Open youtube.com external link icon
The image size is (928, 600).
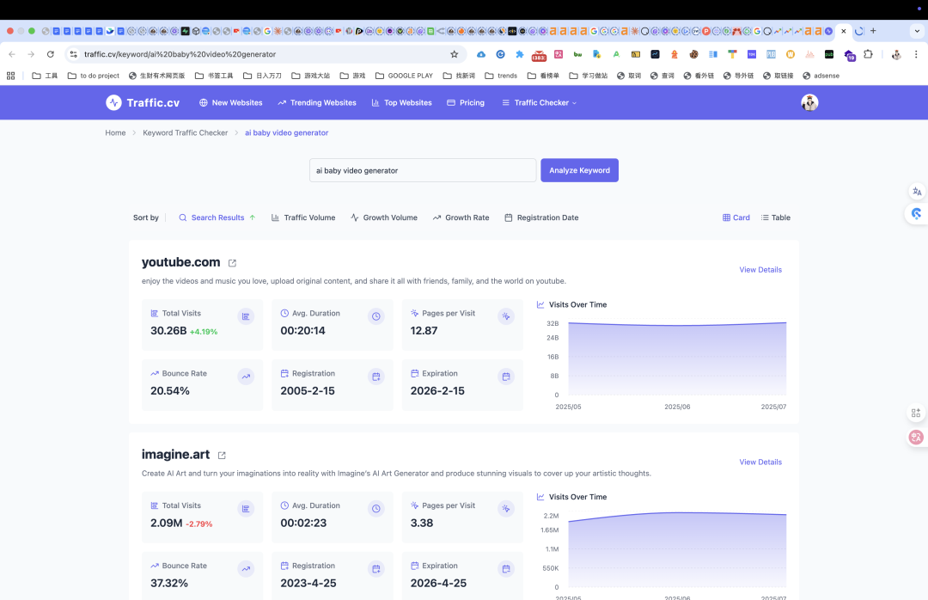232,263
